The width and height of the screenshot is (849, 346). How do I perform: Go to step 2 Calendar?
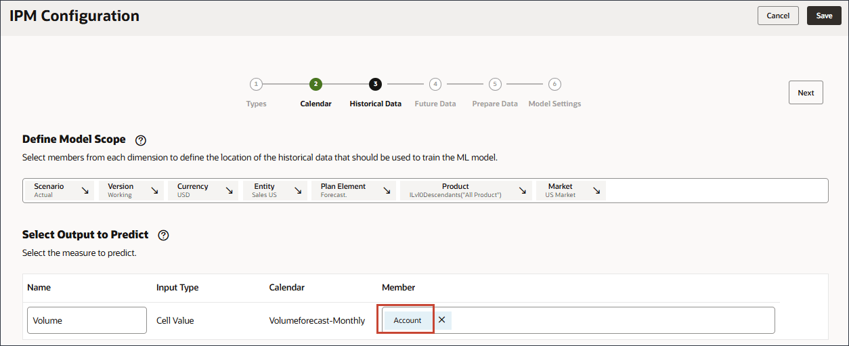click(315, 85)
